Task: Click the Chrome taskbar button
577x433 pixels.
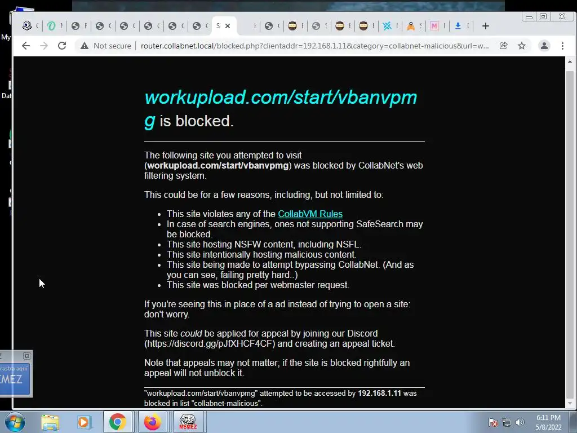Action: [117, 422]
